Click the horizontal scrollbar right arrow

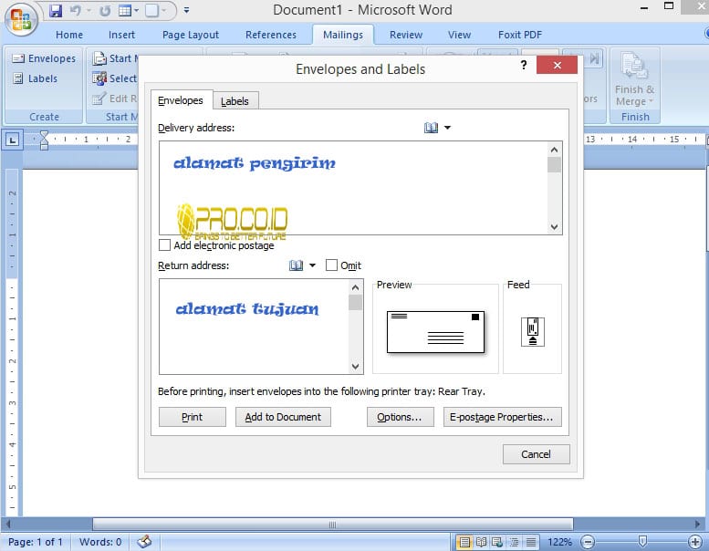697,525
